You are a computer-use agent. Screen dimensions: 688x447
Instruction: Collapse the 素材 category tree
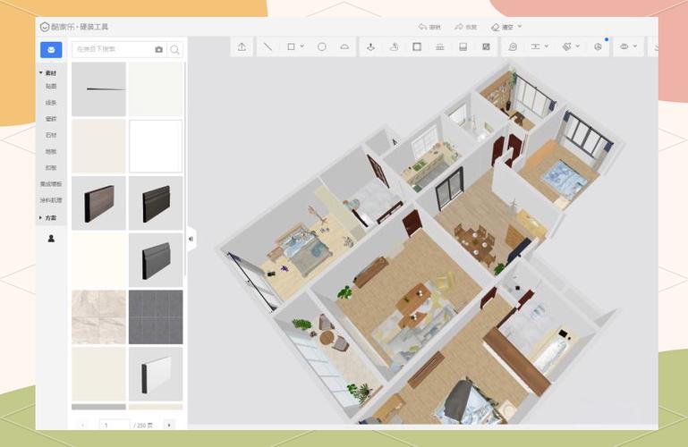(x=41, y=72)
